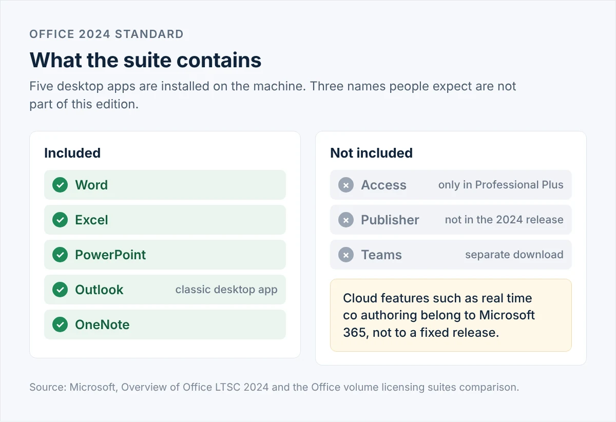Screen dimensions: 616x422
Task: Select the Outlook label in Included list
Action: point(99,290)
